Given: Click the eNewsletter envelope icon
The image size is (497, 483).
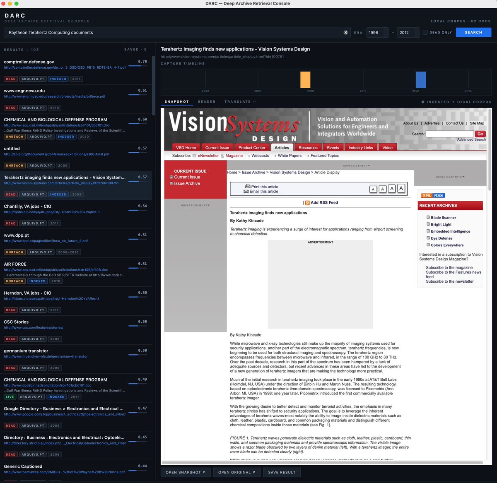Looking at the screenshot, I should click(x=195, y=156).
